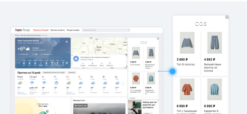
Task: Close the small COS ad on weather page
Action: click(158, 39)
